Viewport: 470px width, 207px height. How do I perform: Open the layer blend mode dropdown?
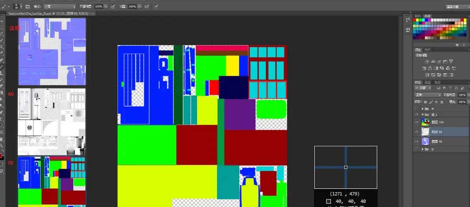pos(428,95)
